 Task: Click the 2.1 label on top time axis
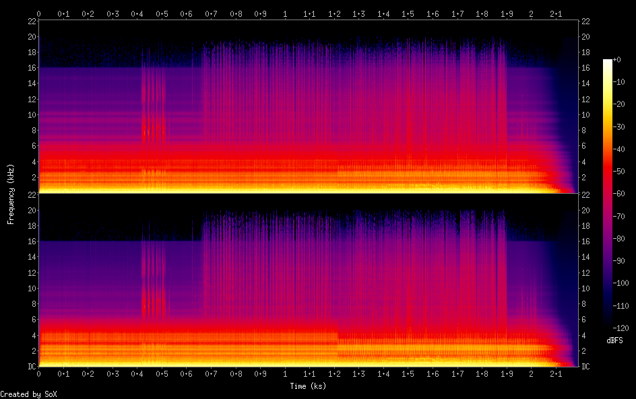pos(556,13)
